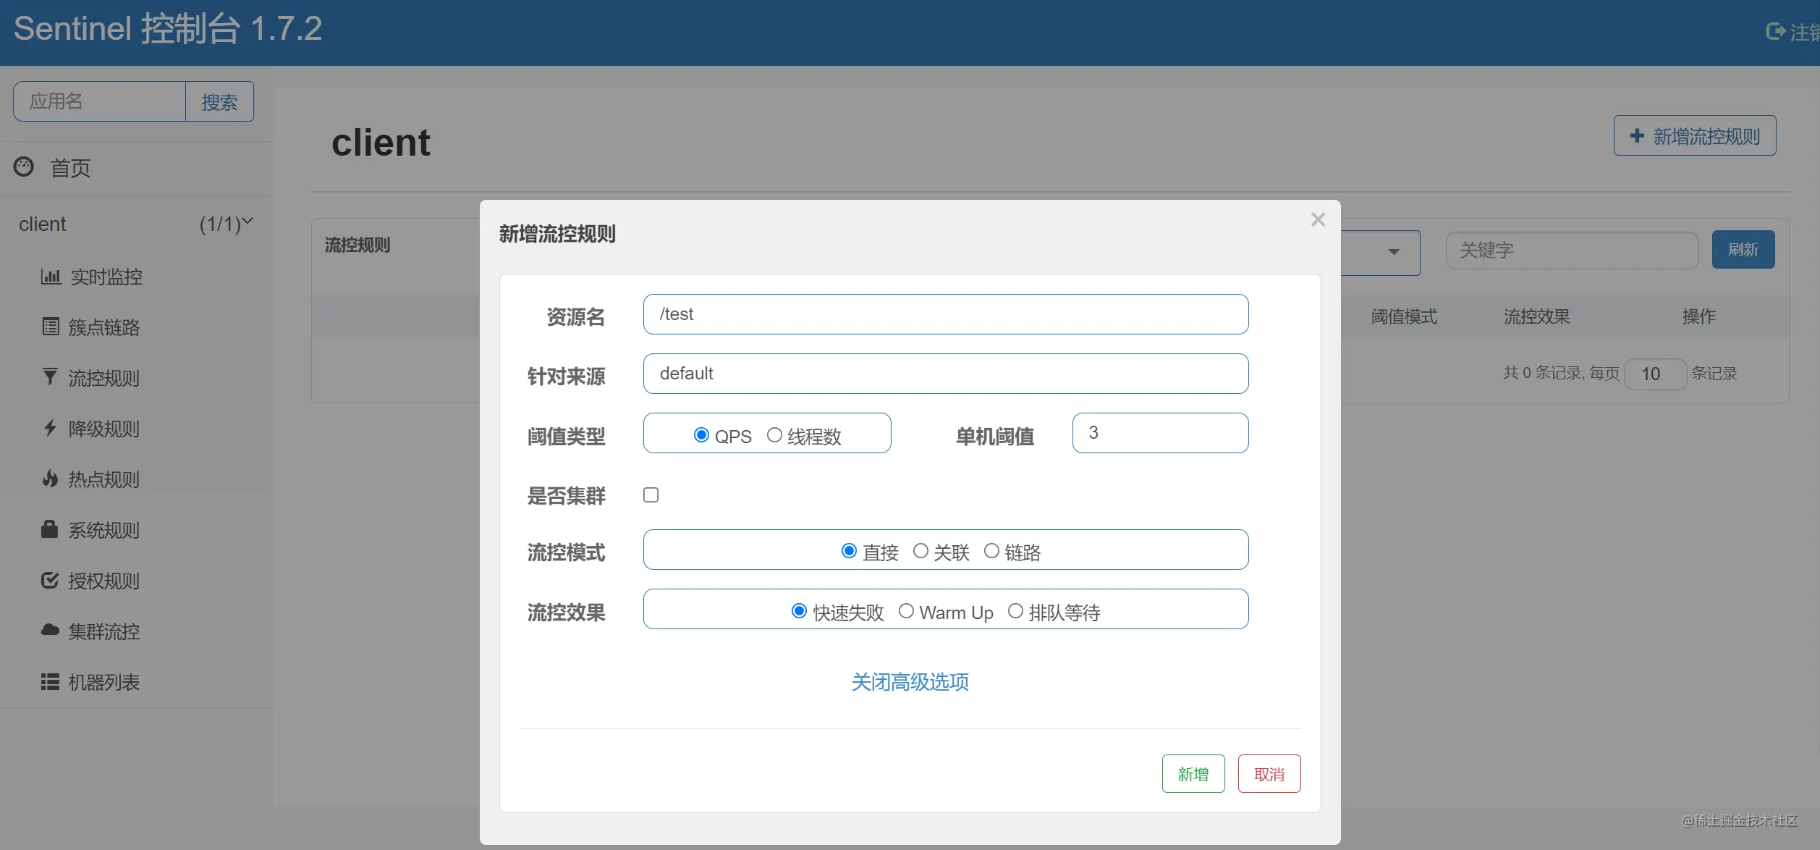Click the 流控效果 column header
The image size is (1820, 850).
pos(1537,316)
